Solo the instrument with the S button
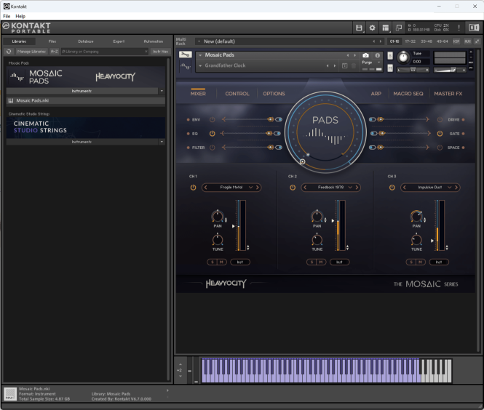 pos(390,56)
